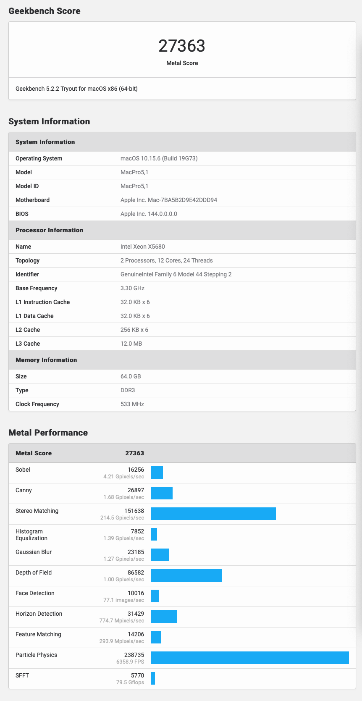The width and height of the screenshot is (362, 701).
Task: Click the Memory Size 64.0 GB value
Action: [x=131, y=376]
